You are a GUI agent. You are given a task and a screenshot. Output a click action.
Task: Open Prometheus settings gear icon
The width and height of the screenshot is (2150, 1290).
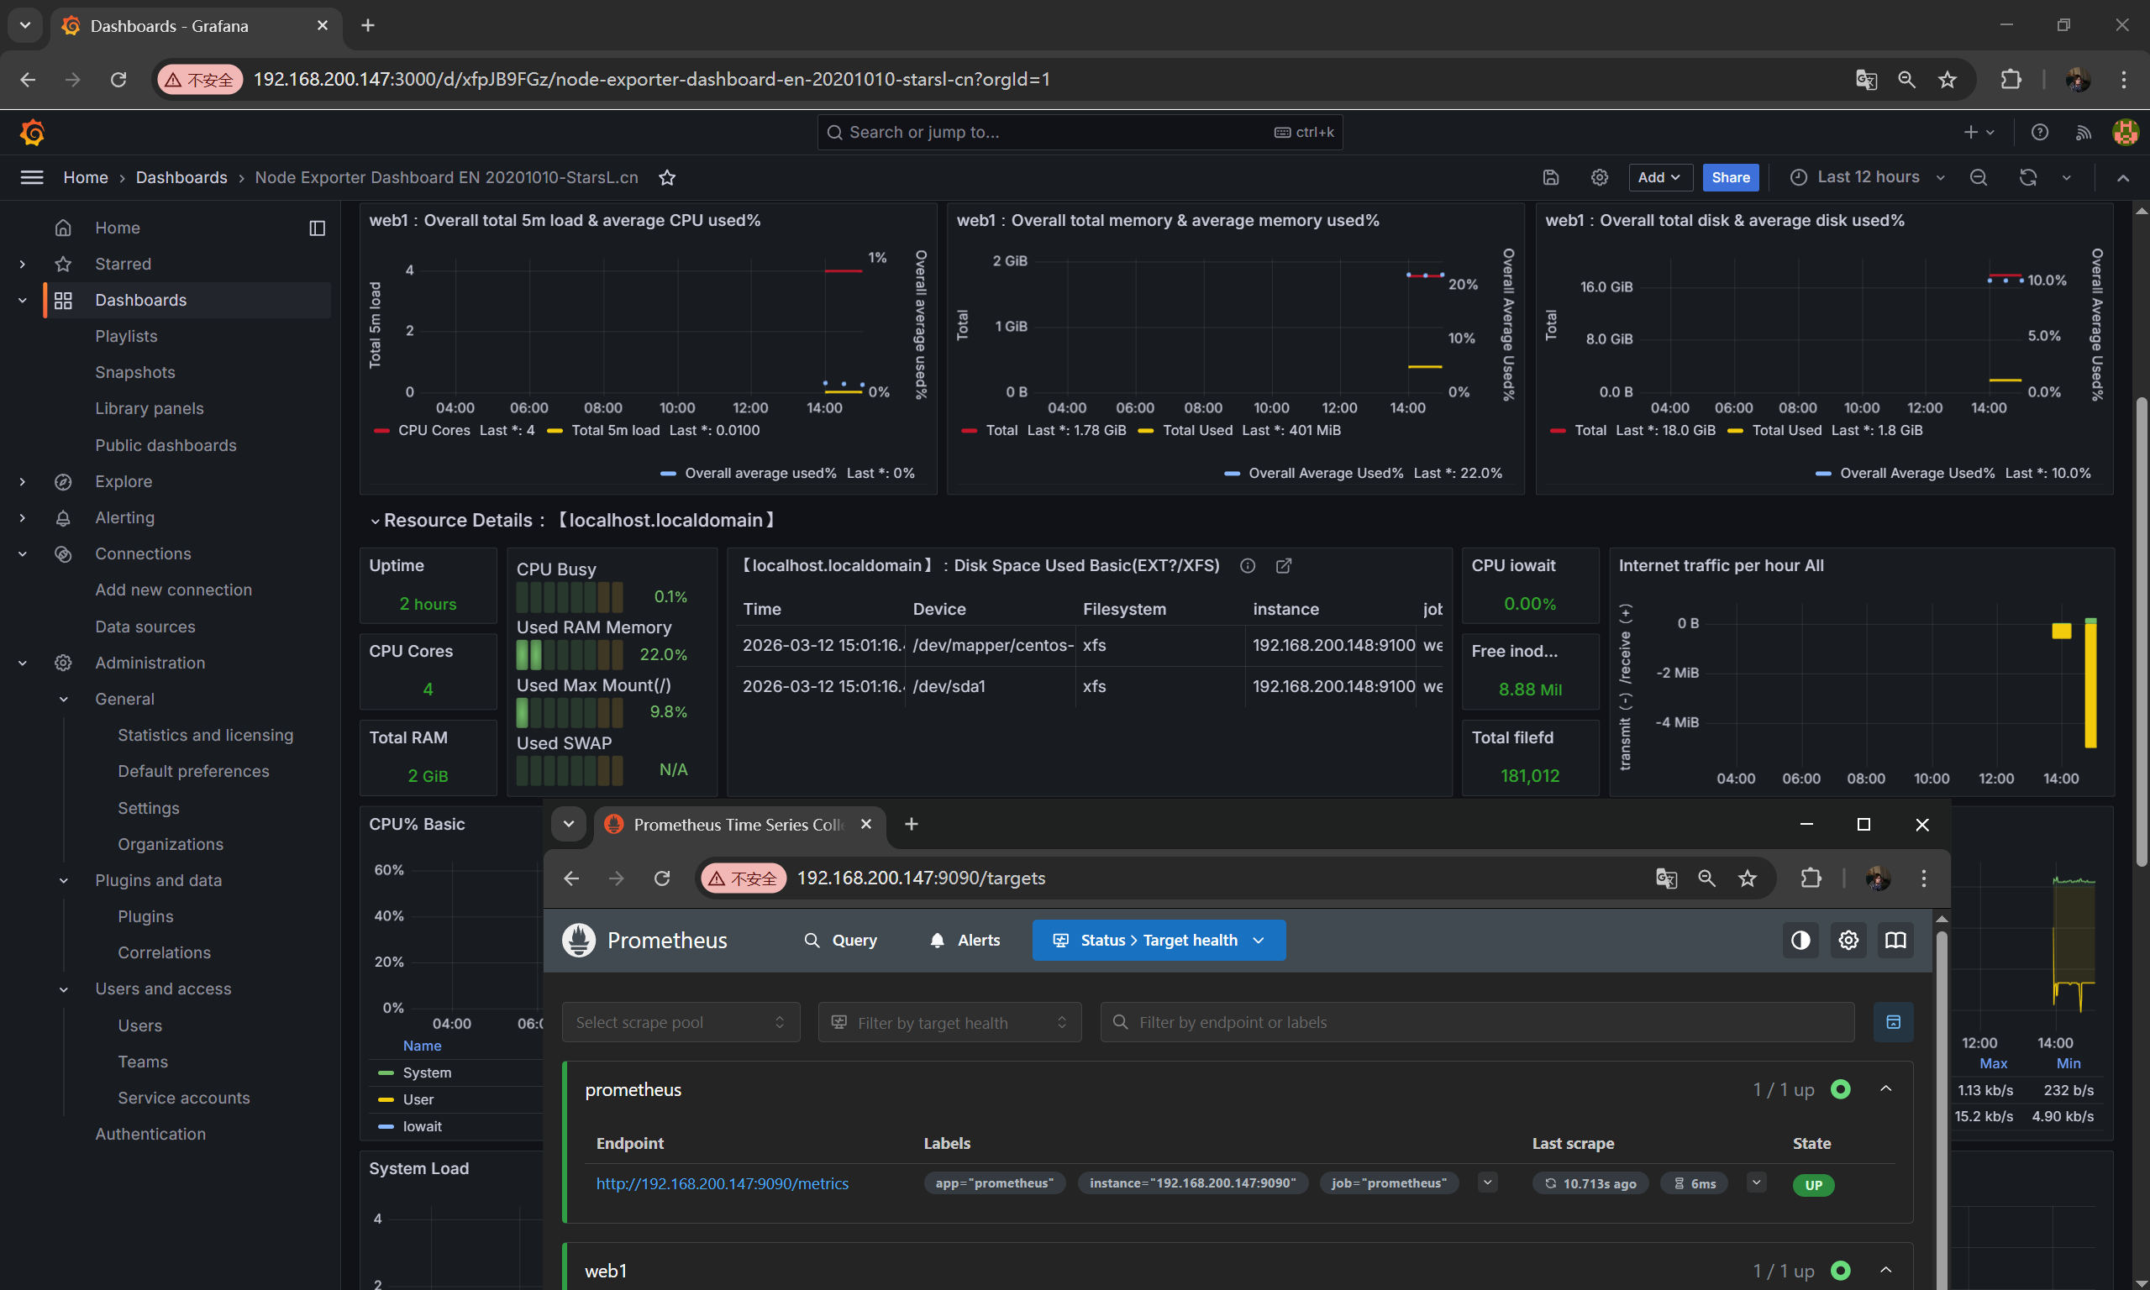coord(1848,940)
